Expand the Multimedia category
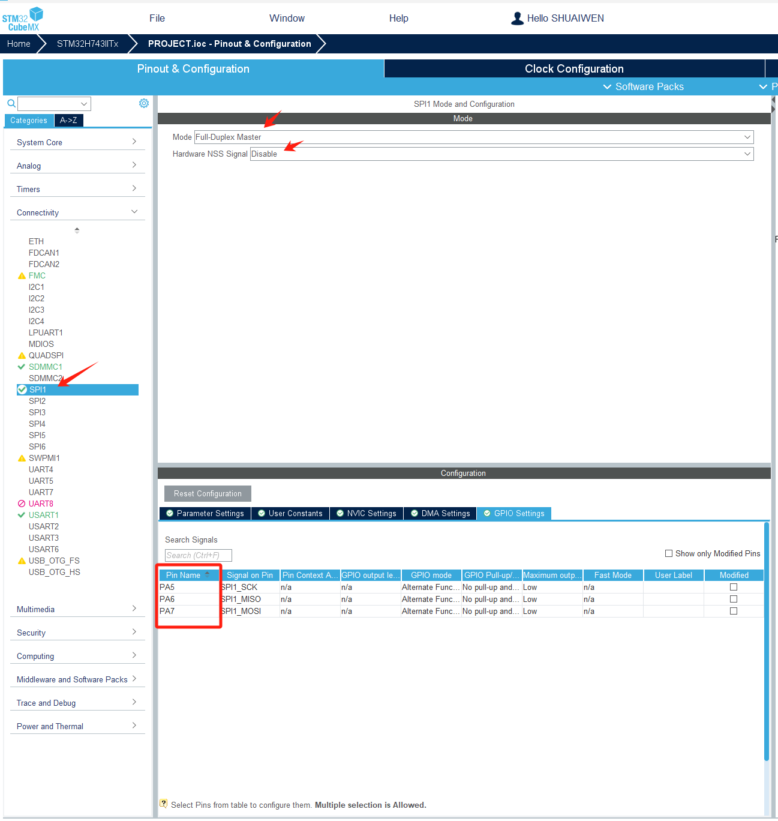Viewport: 778px width, 821px height. tap(77, 609)
